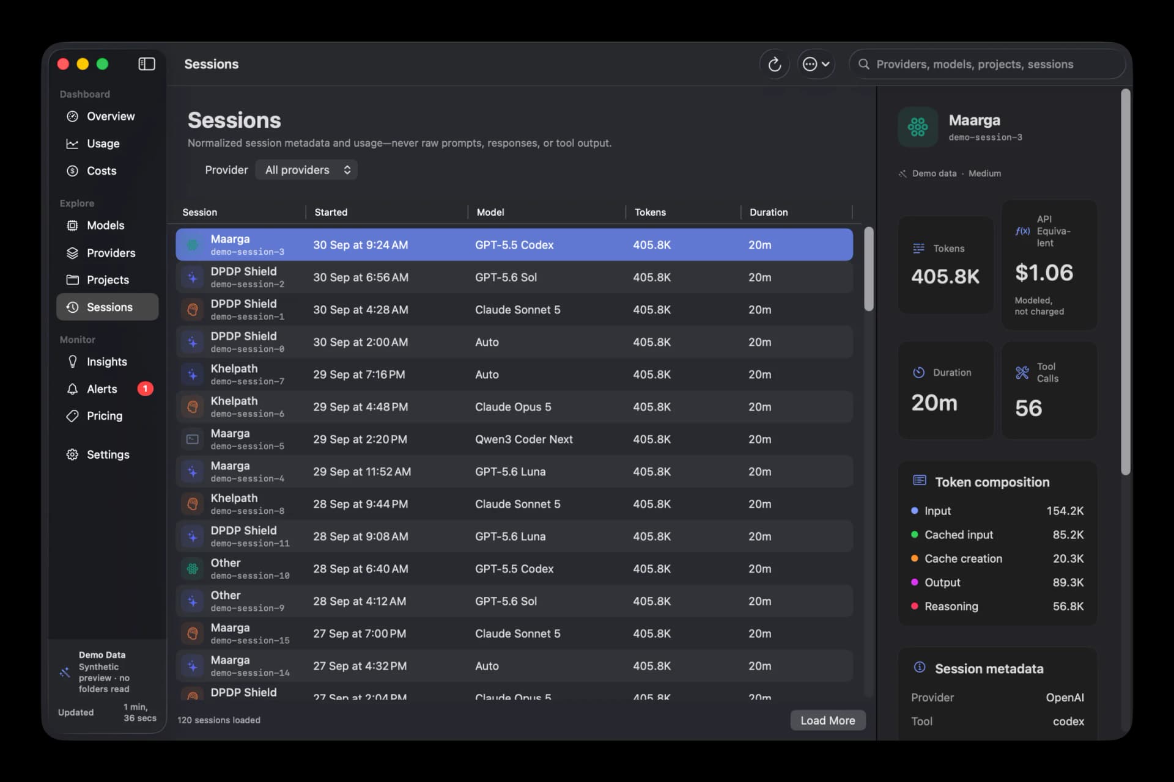Open Settings via the gear icon
This screenshot has width=1174, height=782.
point(72,455)
